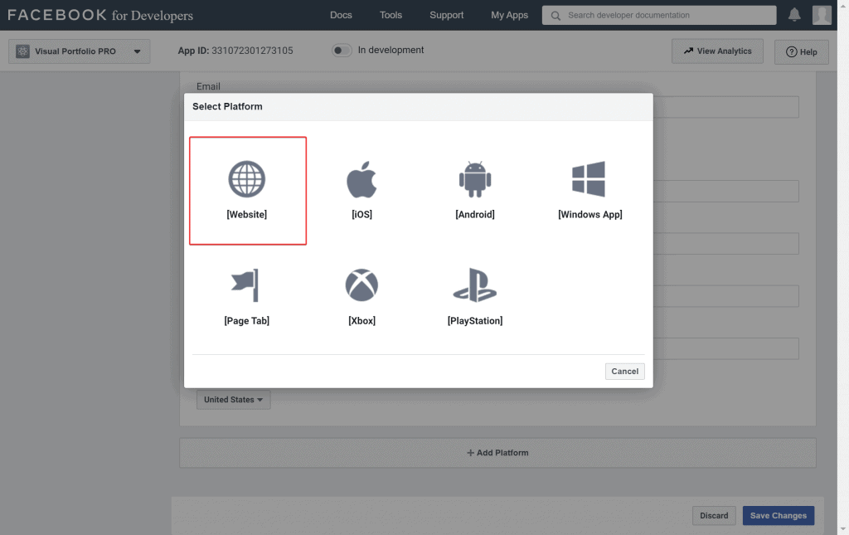
Task: Click the Select Platform dialog title
Action: coord(227,107)
